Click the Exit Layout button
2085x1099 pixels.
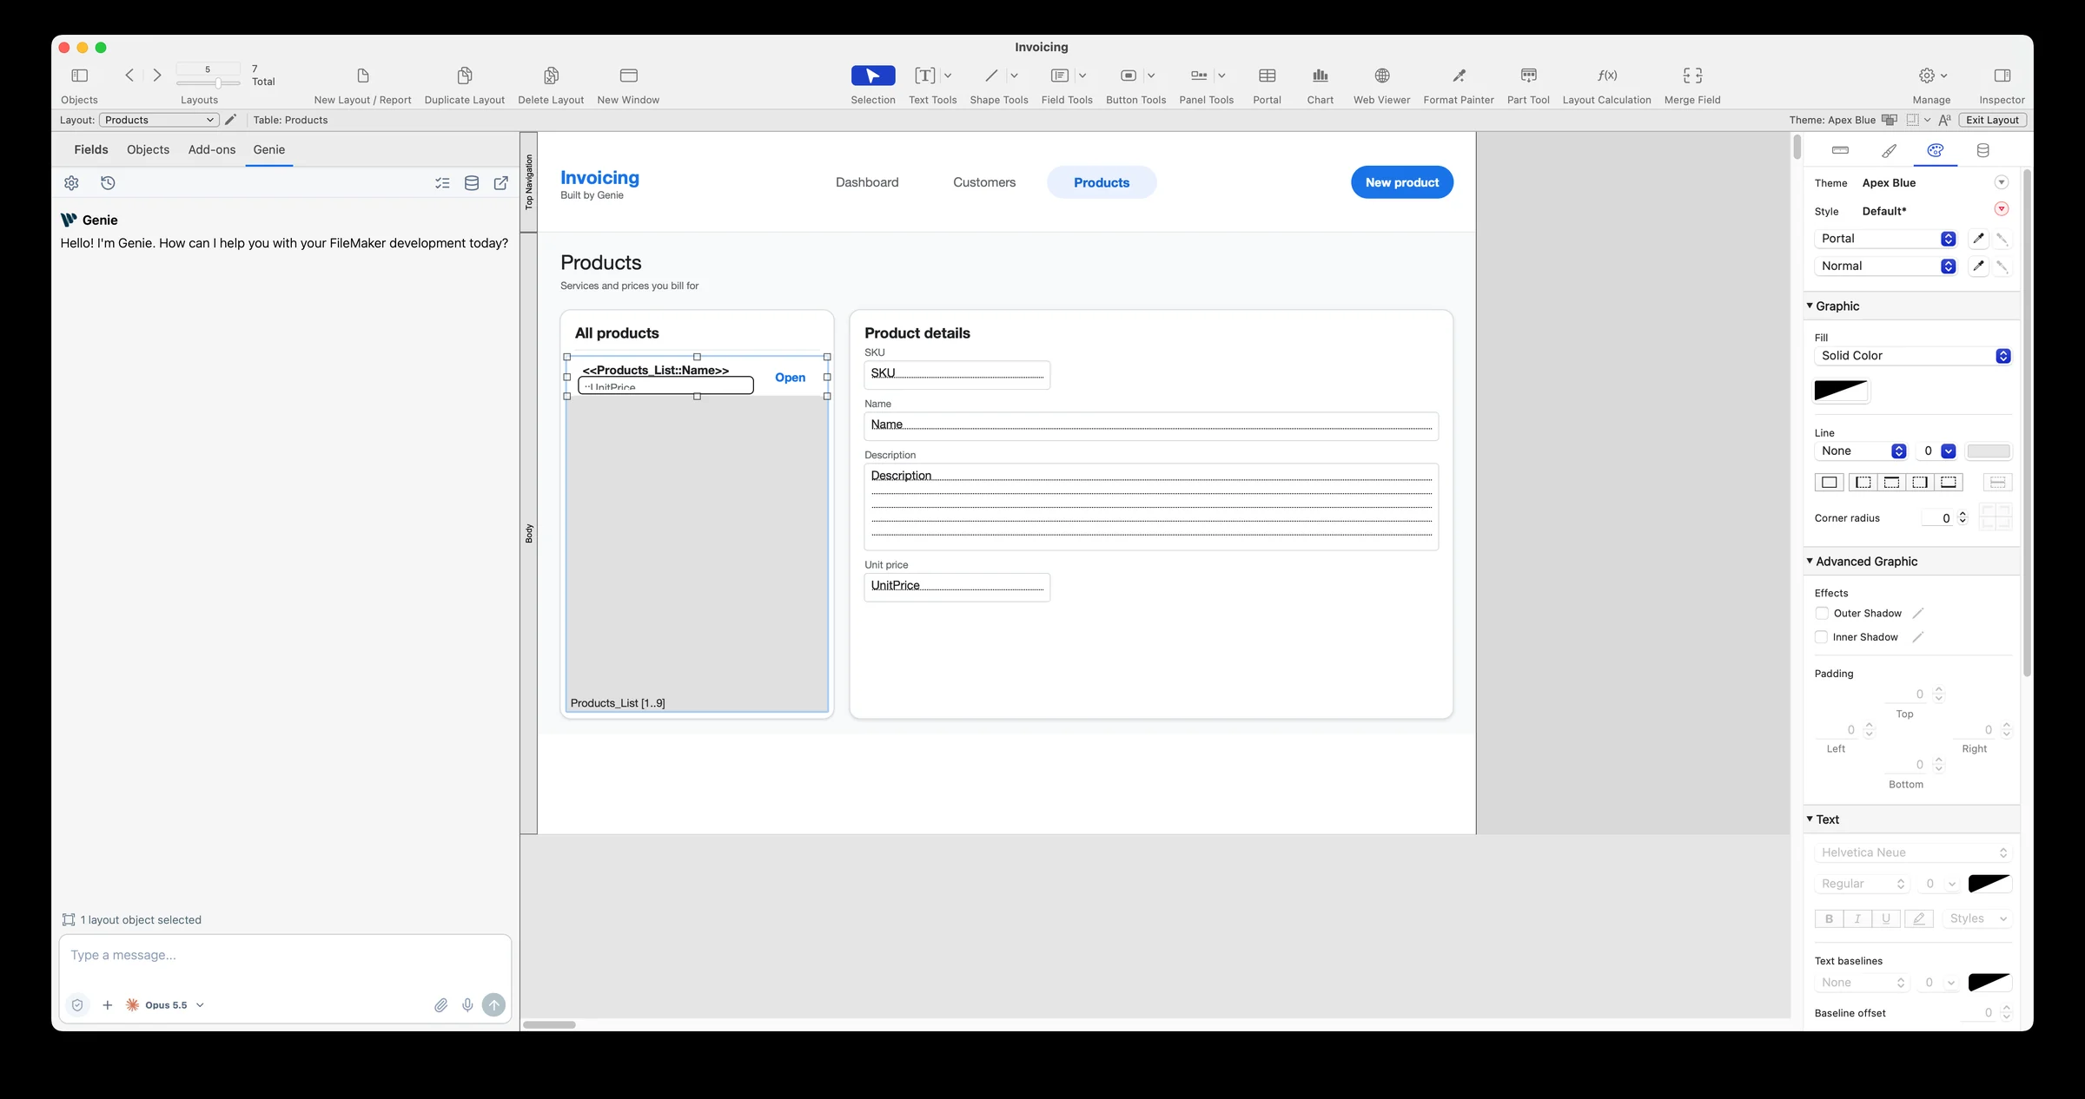1992,120
